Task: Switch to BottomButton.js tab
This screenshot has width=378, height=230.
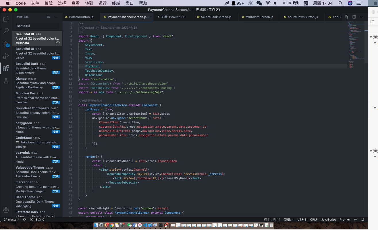Action: [x=81, y=17]
